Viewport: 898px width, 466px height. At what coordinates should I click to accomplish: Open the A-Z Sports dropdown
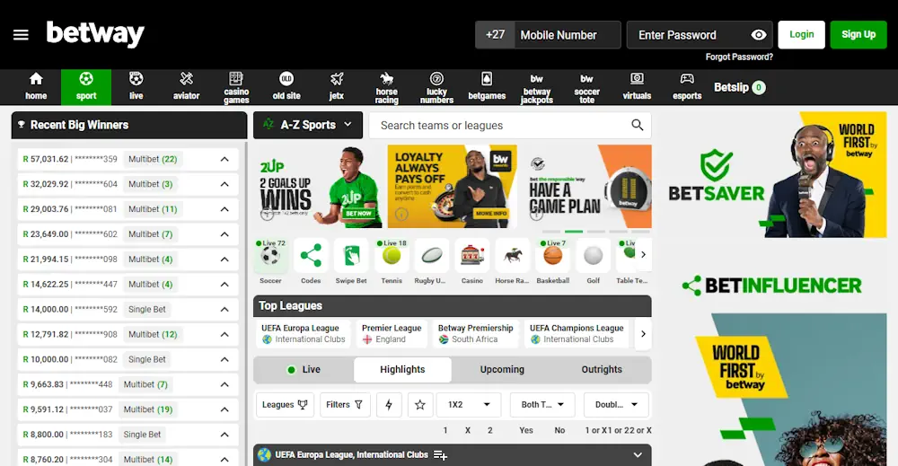coord(308,126)
